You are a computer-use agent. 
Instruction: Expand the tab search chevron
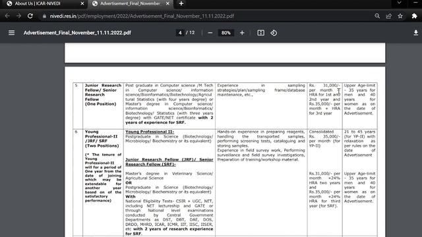[399, 3]
